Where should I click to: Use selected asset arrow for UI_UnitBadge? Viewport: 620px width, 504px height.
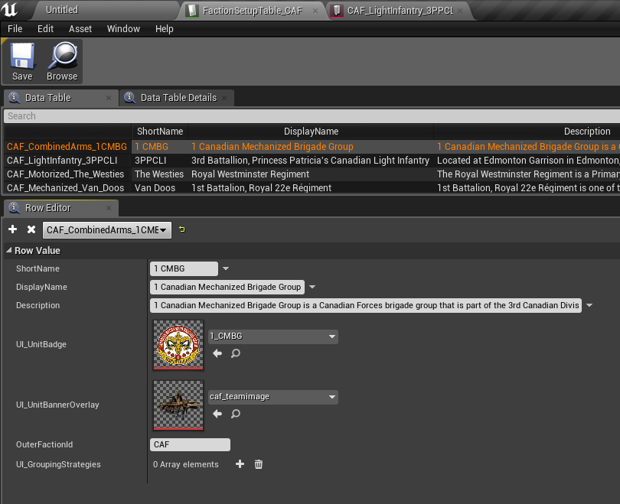click(217, 353)
